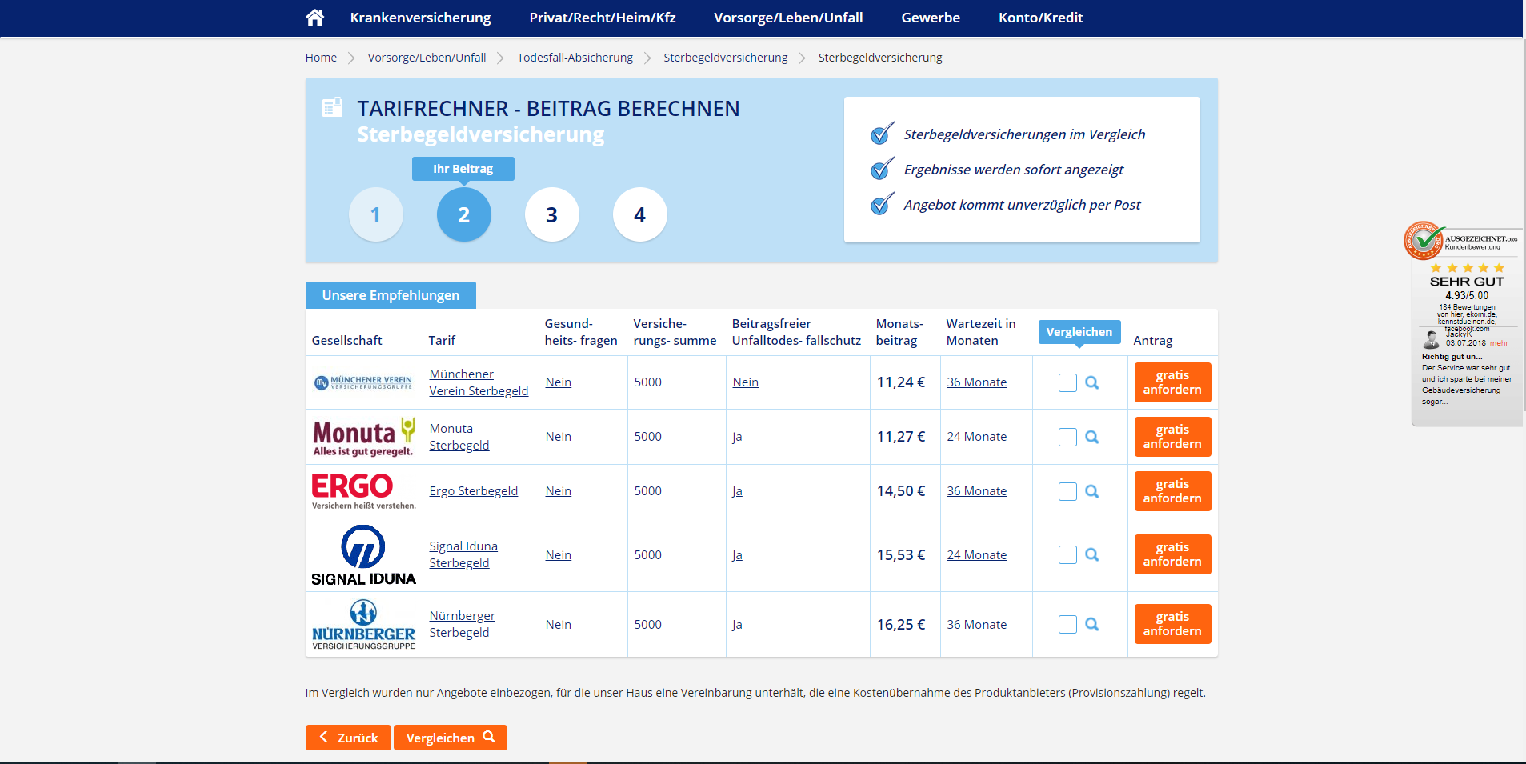1526x764 pixels.
Task: Jump to step 1 circle
Action: (375, 214)
